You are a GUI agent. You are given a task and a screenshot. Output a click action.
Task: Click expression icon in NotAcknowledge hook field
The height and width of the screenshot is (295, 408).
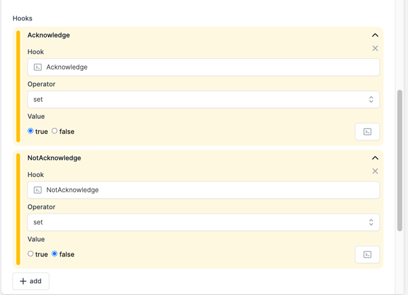point(38,190)
